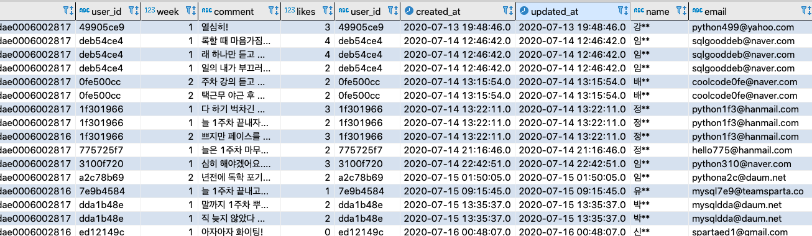Click the clock type icon beside updated_at
The image size is (812, 236).
point(524,11)
